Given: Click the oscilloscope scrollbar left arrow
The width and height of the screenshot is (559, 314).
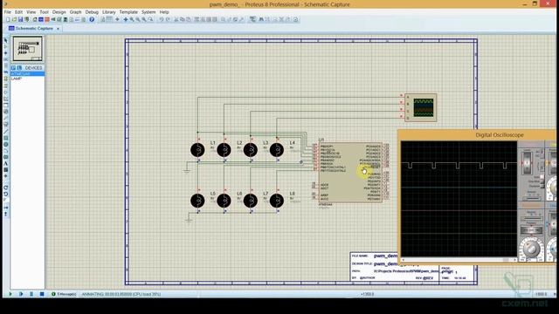Looking at the screenshot, I should pyautogui.click(x=404, y=260).
